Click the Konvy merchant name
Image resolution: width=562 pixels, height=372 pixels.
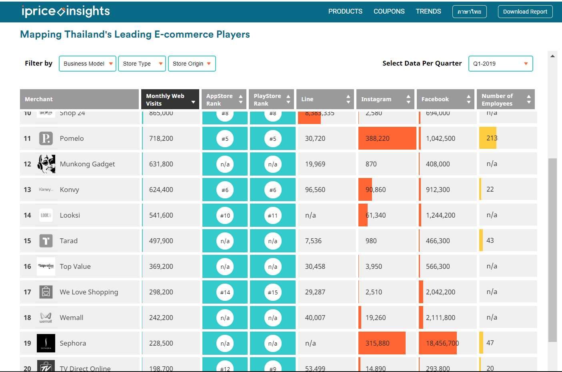pyautogui.click(x=69, y=190)
